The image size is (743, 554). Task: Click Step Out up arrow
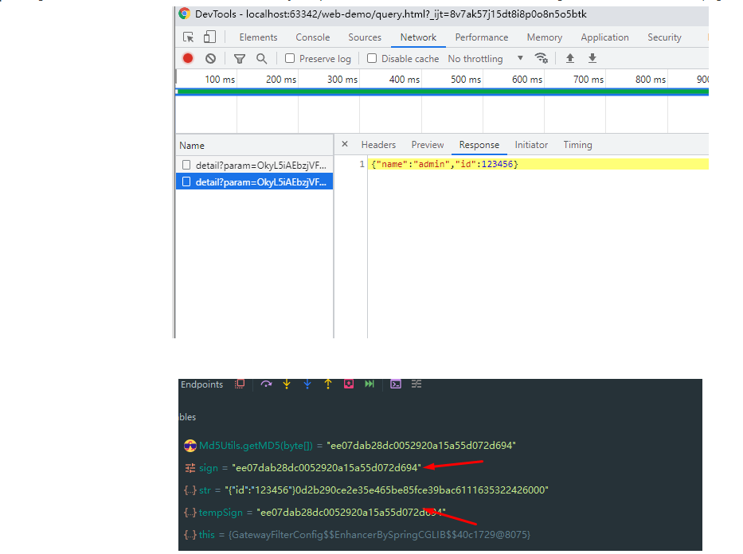pyautogui.click(x=328, y=384)
